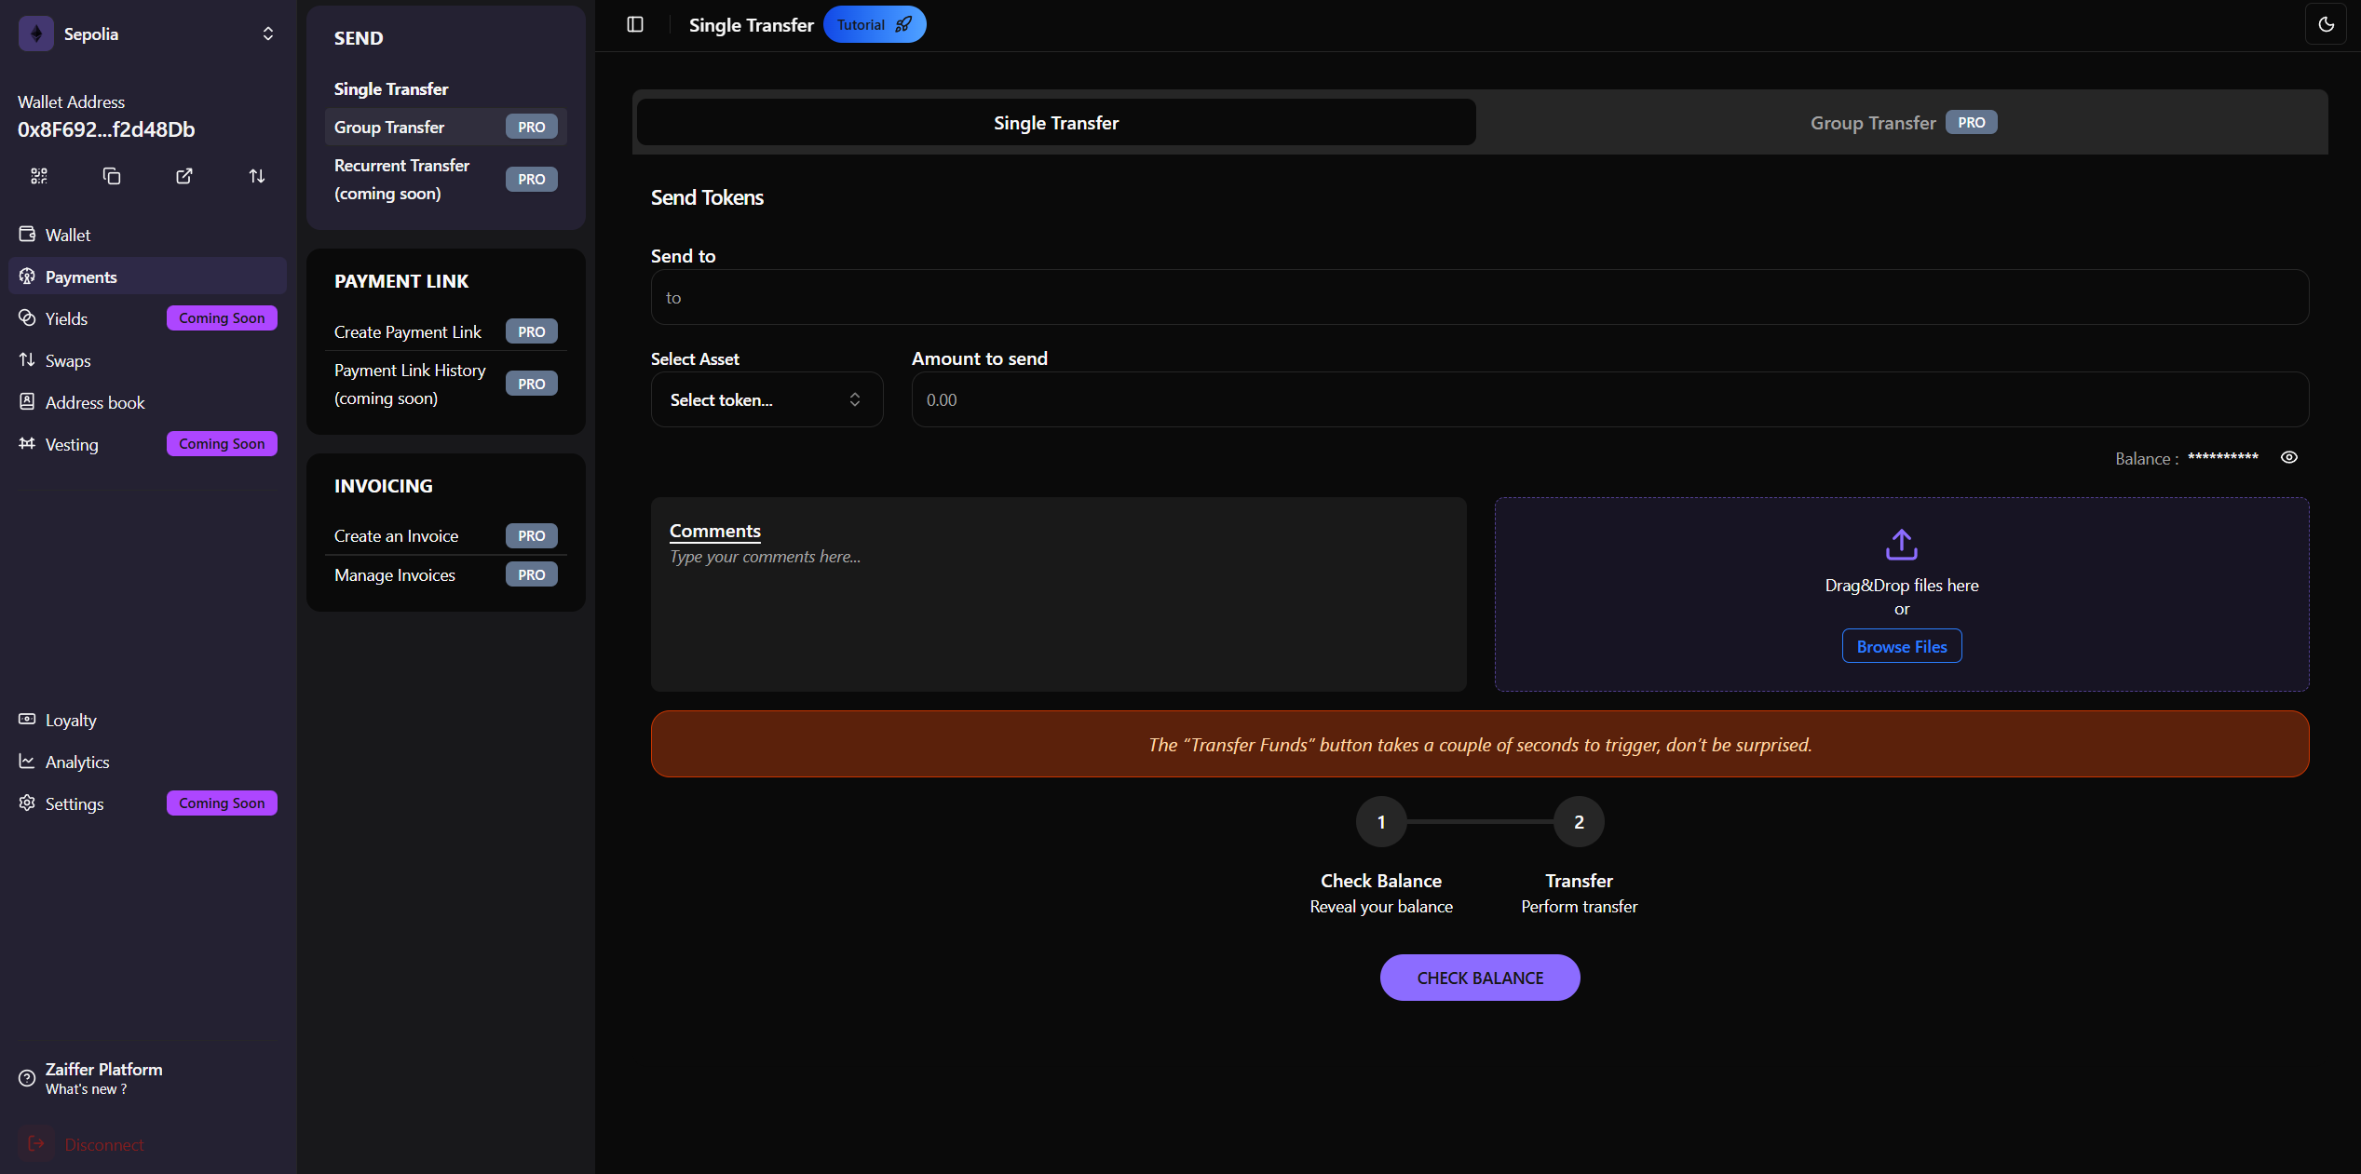The width and height of the screenshot is (2361, 1174).
Task: Click the Browse Files button
Action: pyautogui.click(x=1901, y=646)
